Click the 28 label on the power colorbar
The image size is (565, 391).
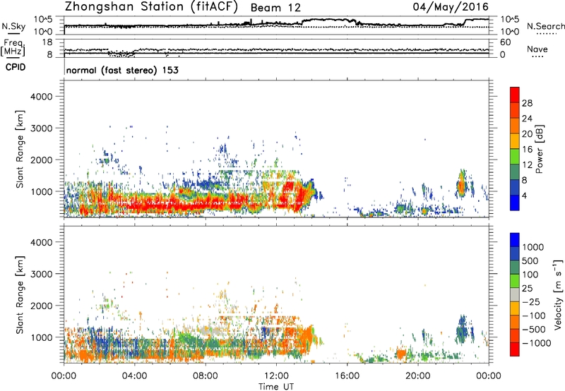pyautogui.click(x=527, y=103)
